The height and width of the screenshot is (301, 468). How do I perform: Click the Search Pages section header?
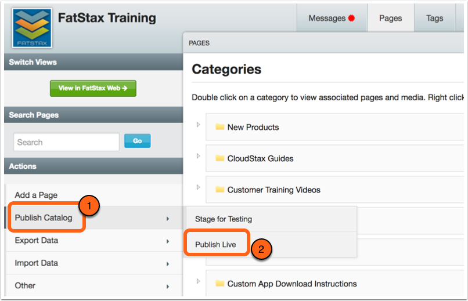(x=93, y=115)
